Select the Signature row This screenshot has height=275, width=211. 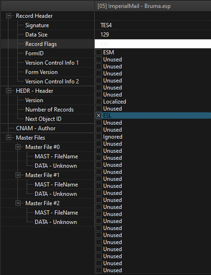(48, 25)
